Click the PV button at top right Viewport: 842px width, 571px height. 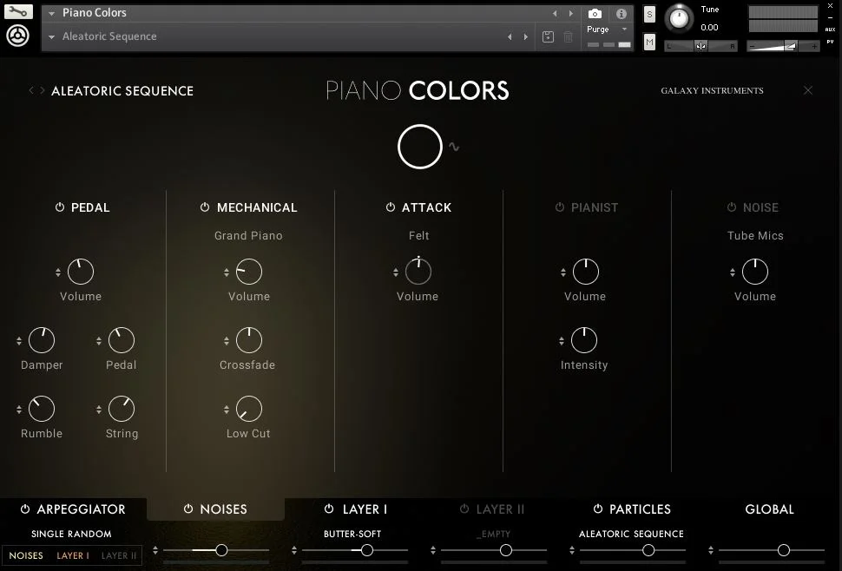(830, 42)
